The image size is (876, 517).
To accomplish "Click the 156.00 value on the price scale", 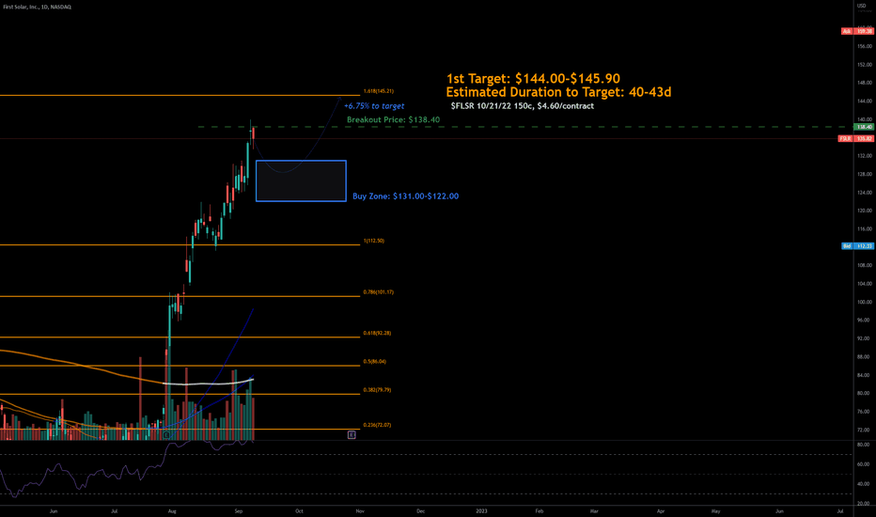I will point(865,46).
